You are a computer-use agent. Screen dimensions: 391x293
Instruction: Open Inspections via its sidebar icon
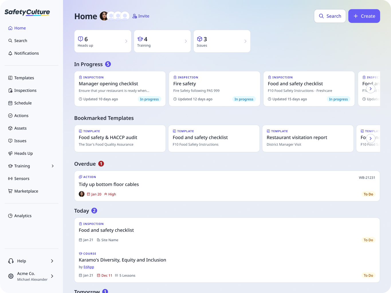point(10,90)
